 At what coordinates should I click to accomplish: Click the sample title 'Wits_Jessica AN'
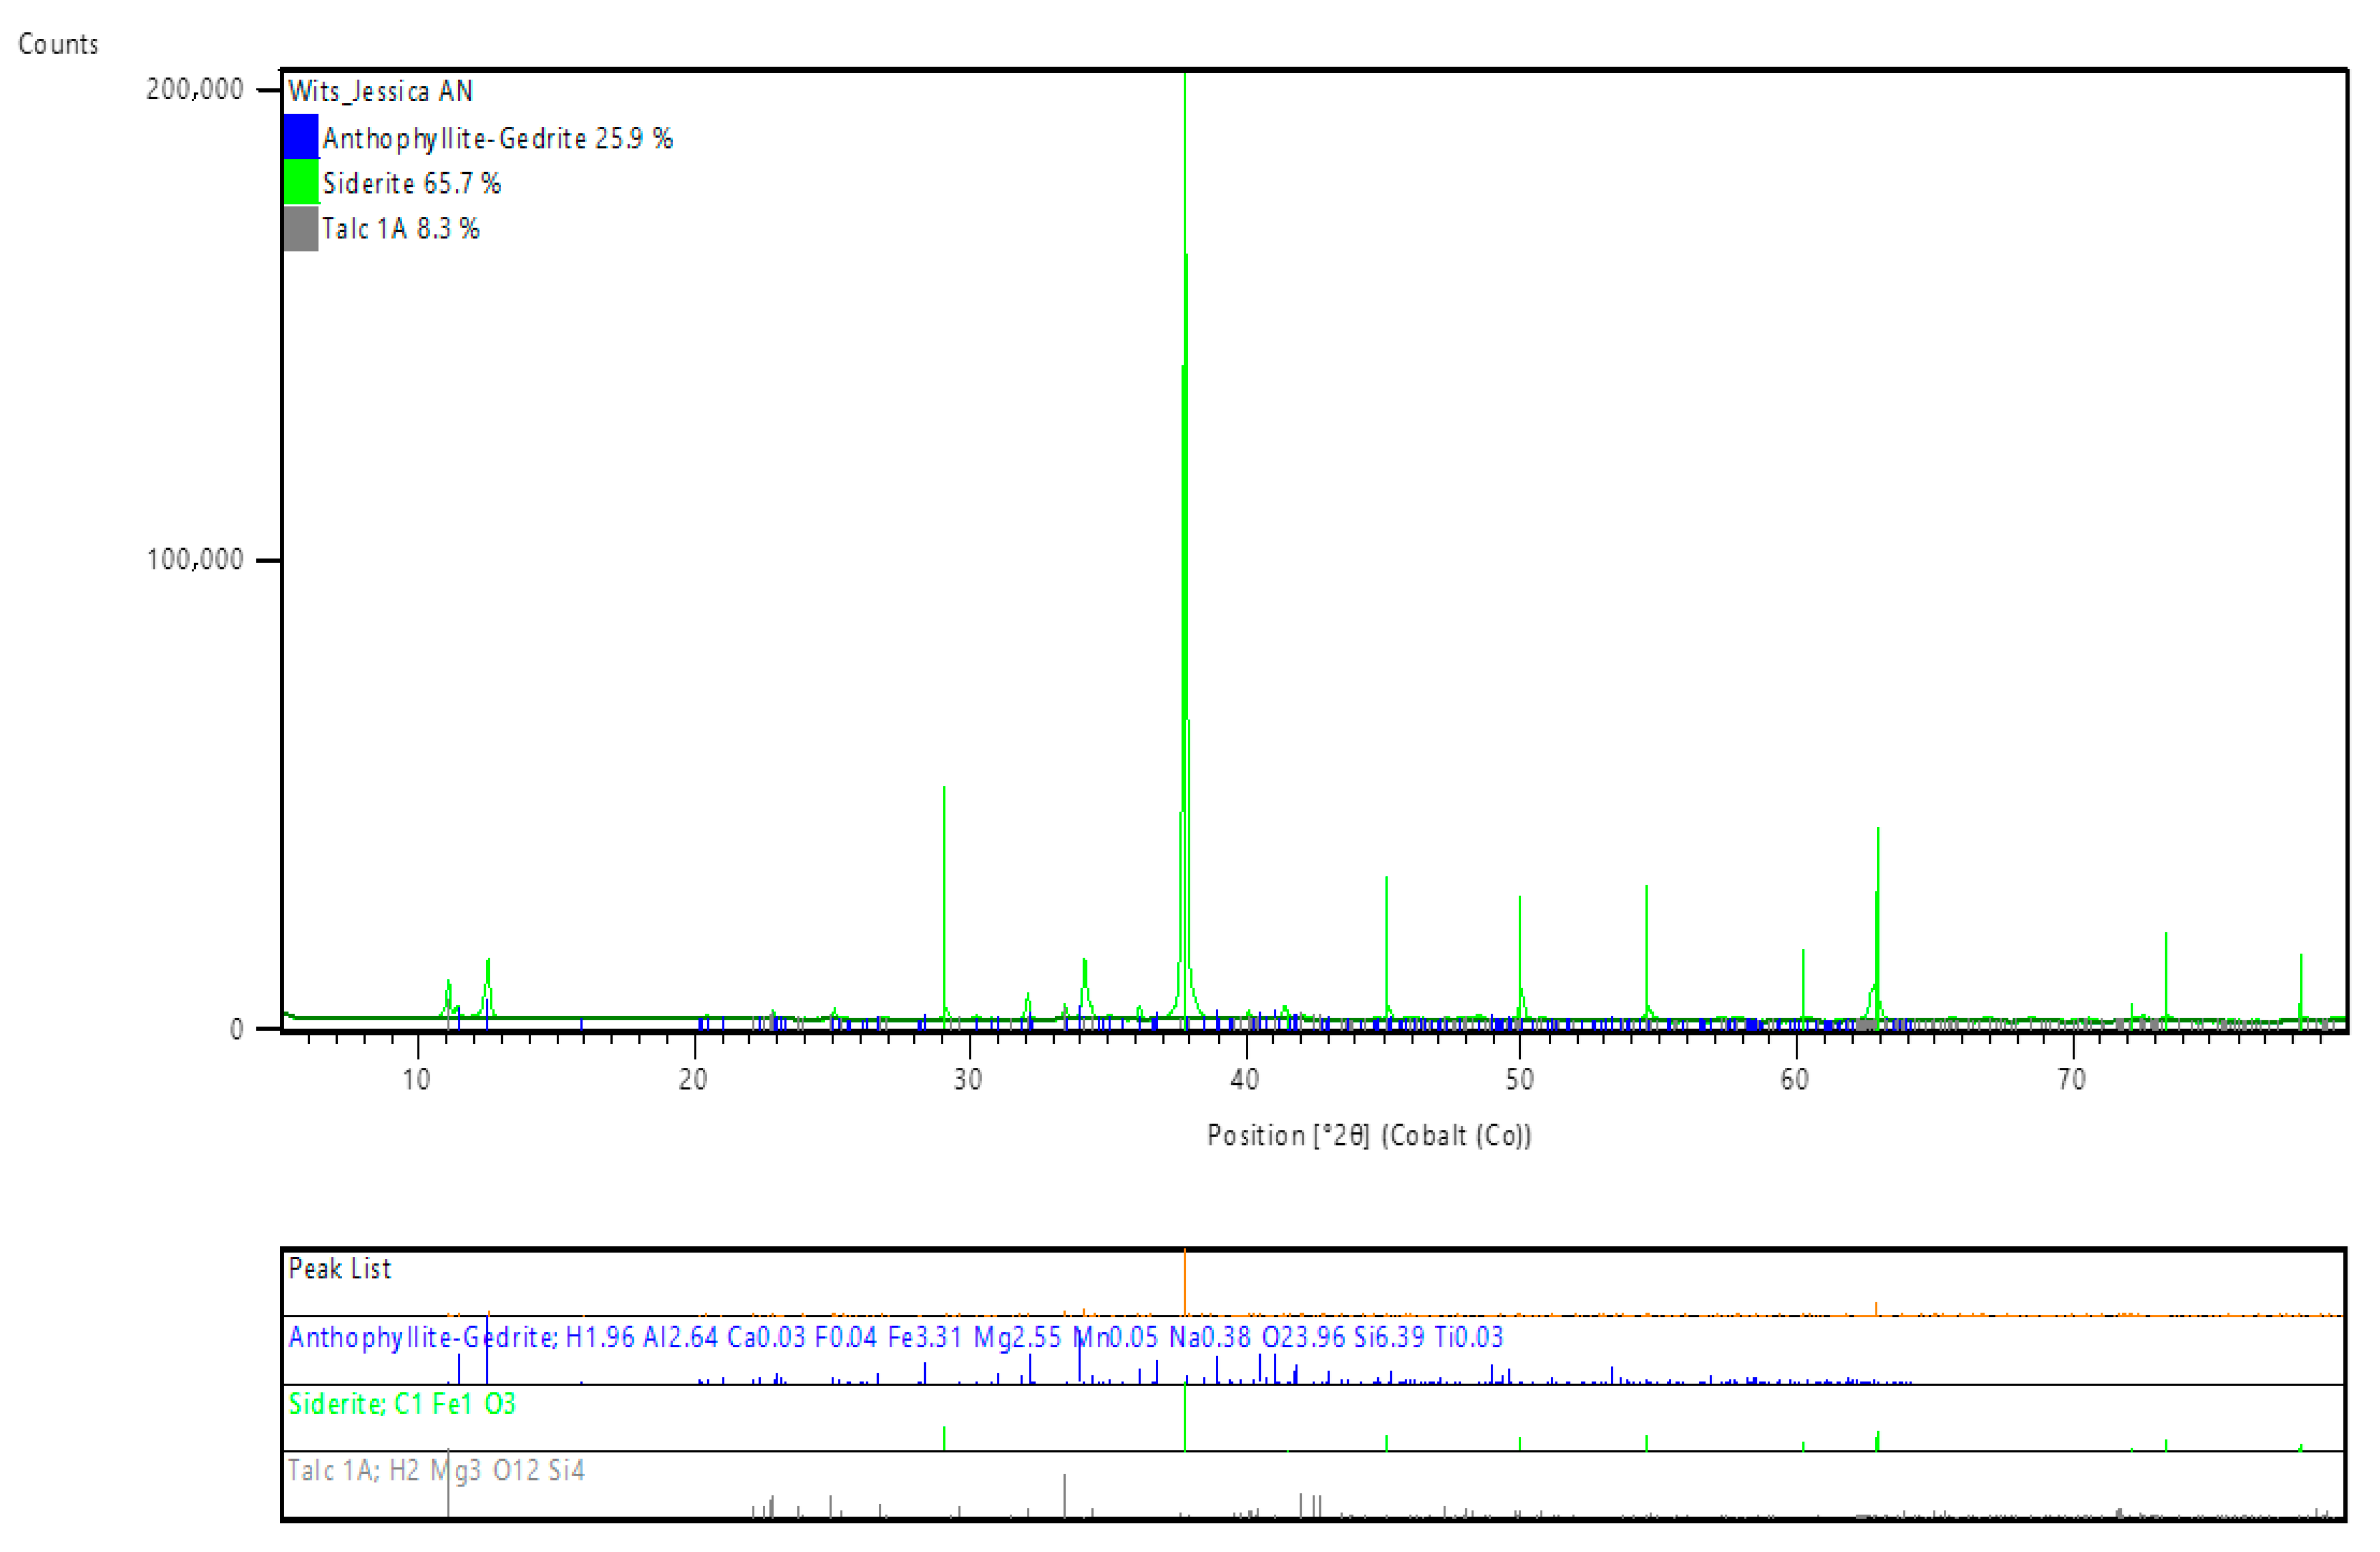[380, 91]
